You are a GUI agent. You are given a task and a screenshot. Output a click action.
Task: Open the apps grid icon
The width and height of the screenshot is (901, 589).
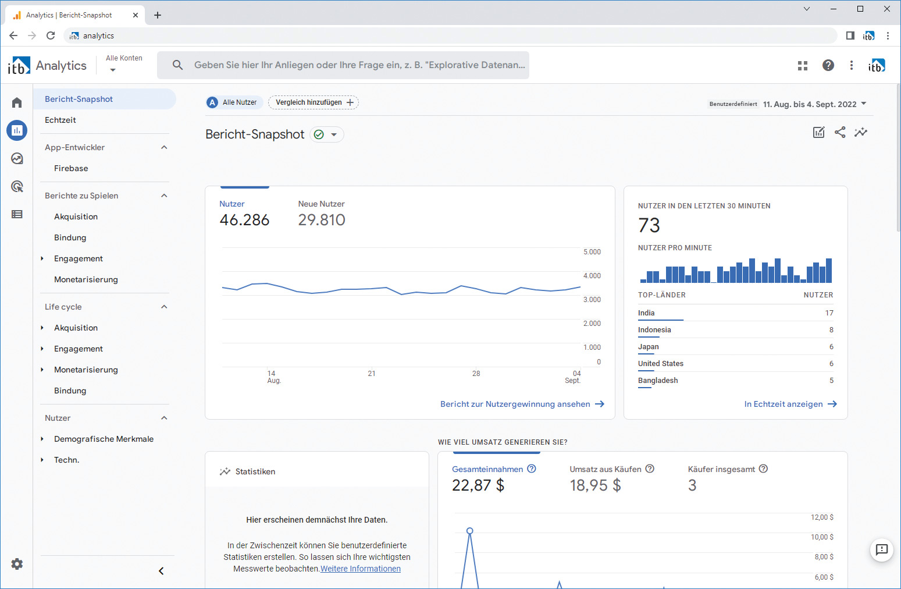803,66
